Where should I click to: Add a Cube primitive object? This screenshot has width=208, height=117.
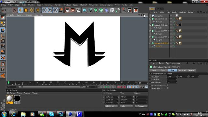(84, 10)
